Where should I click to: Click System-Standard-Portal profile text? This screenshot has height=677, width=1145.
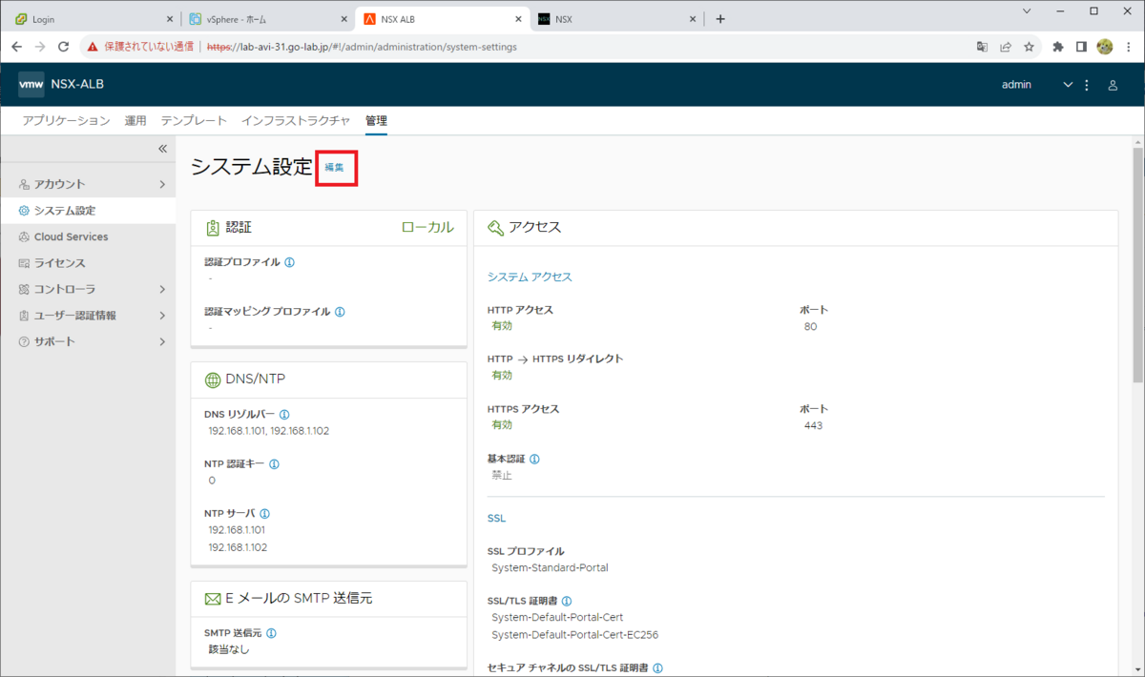coord(550,567)
